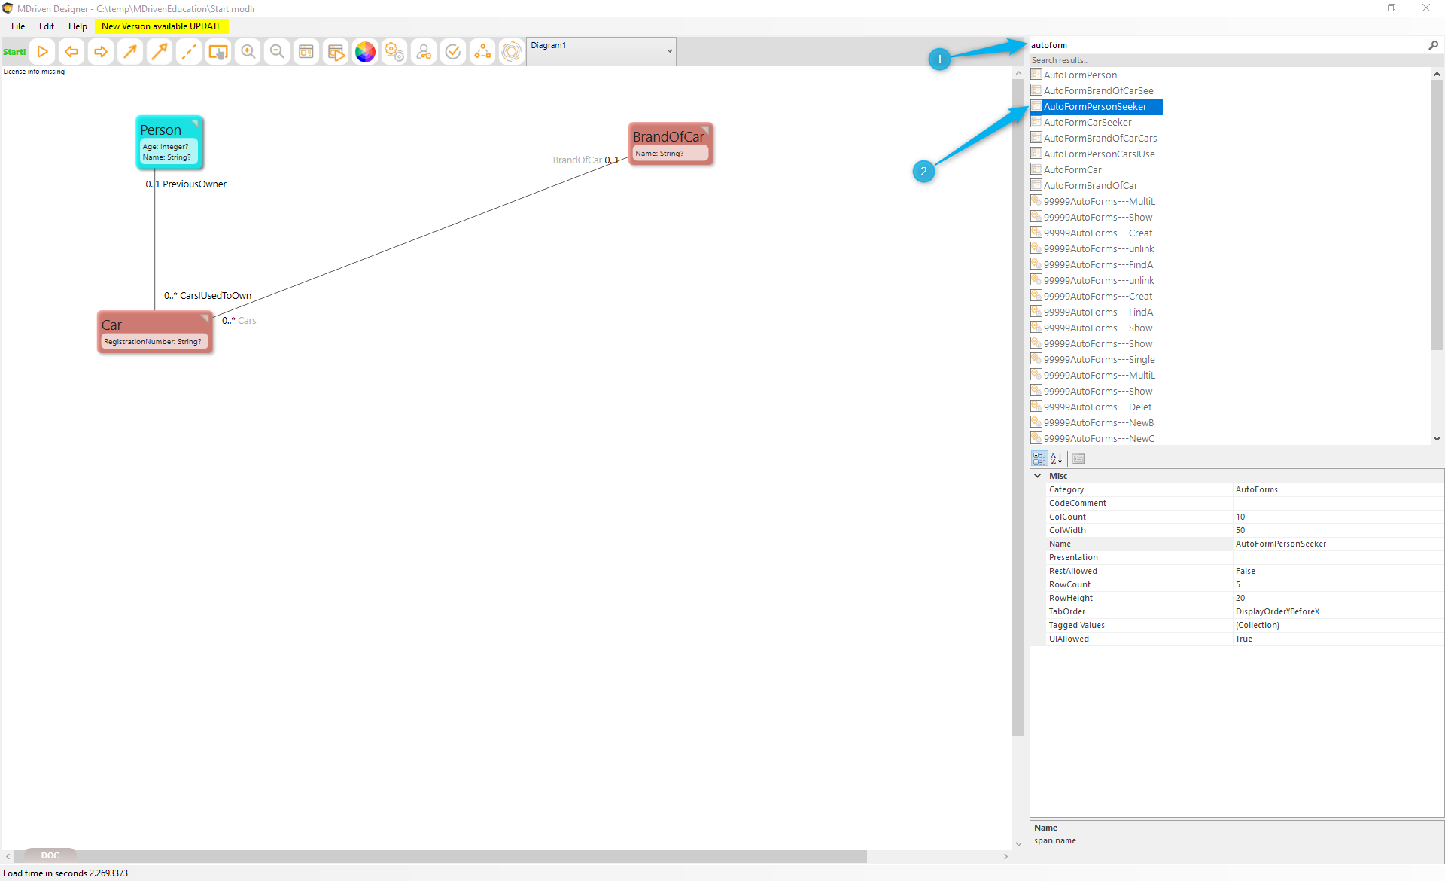Click the play/run model toolbar icon
The height and width of the screenshot is (881, 1445).
pos(43,52)
